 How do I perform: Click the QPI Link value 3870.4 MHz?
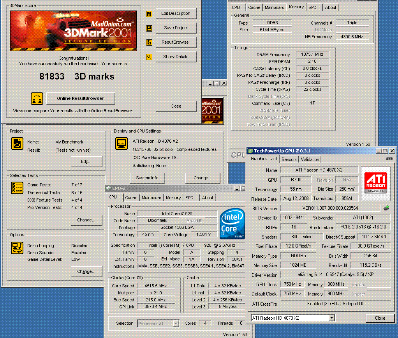pos(156,306)
